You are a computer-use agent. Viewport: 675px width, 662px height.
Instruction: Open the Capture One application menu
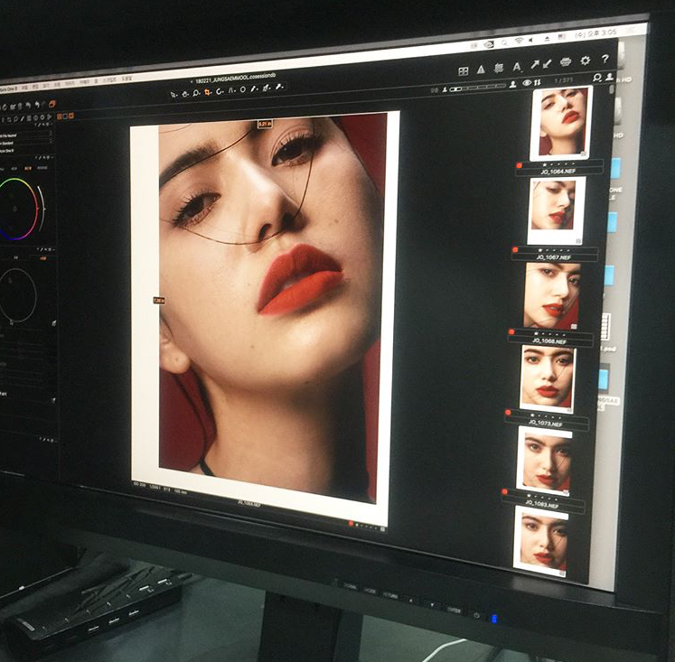pyautogui.click(x=8, y=89)
